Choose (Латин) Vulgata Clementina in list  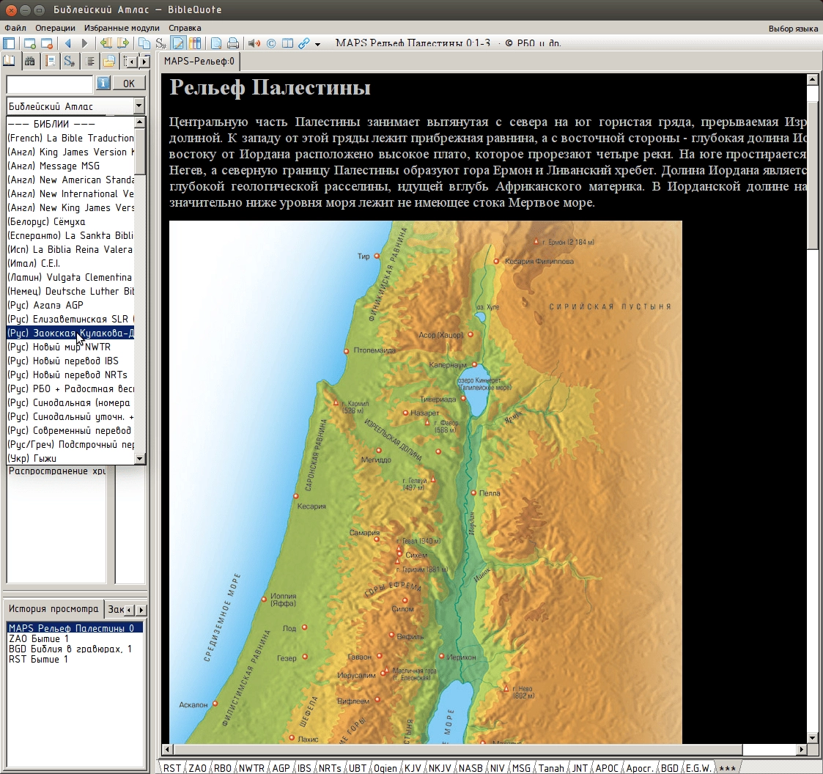[70, 277]
